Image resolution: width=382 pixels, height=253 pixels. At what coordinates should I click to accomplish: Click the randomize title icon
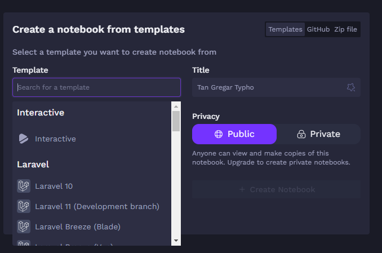(x=350, y=87)
